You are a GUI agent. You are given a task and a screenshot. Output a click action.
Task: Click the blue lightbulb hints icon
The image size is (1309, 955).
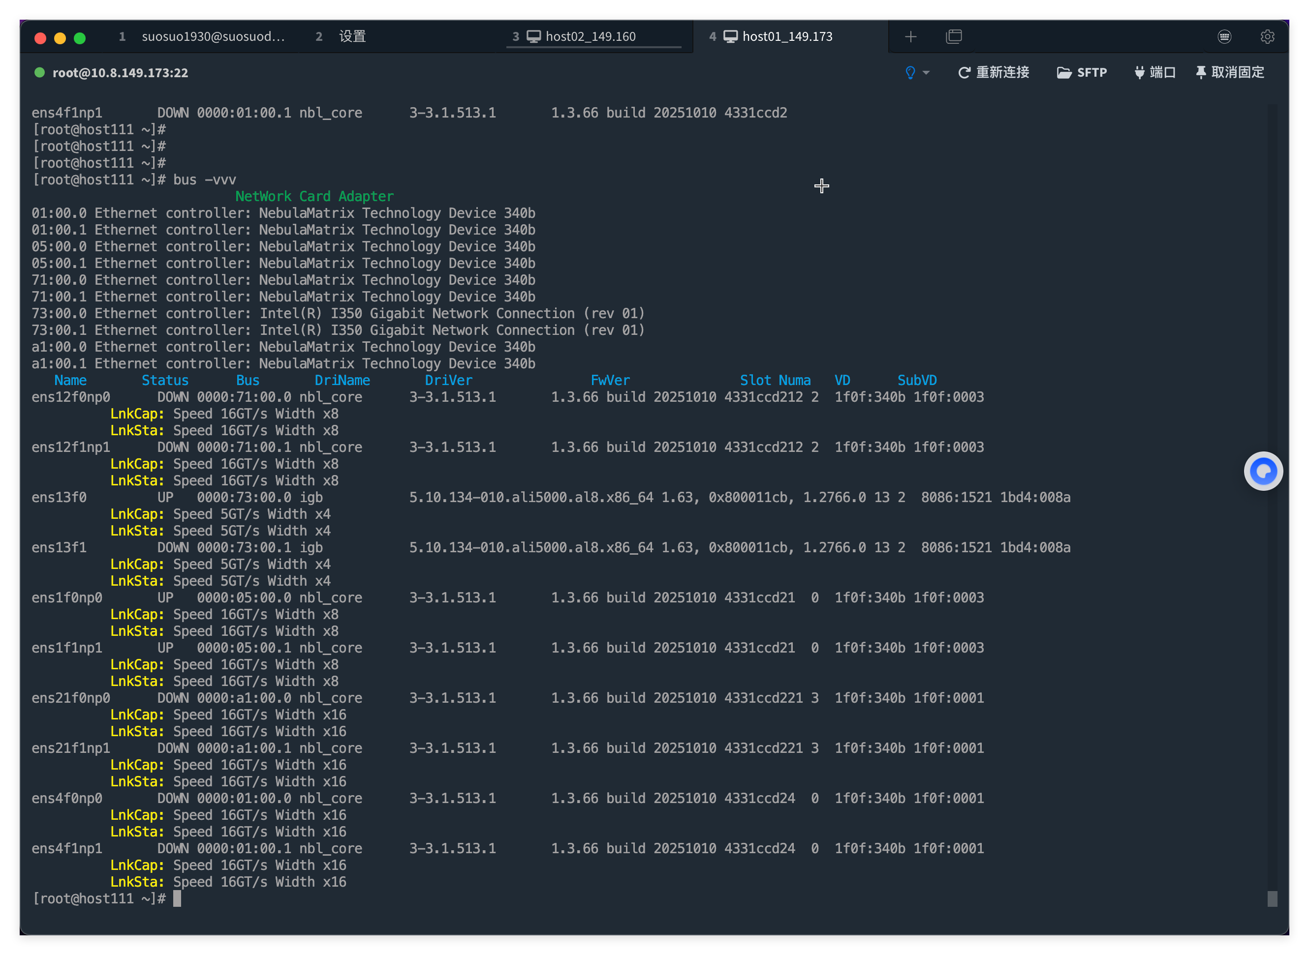(910, 72)
